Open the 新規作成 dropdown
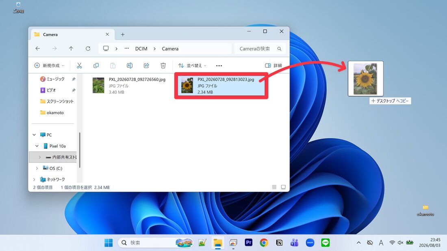The height and width of the screenshot is (251, 447). tap(49, 66)
